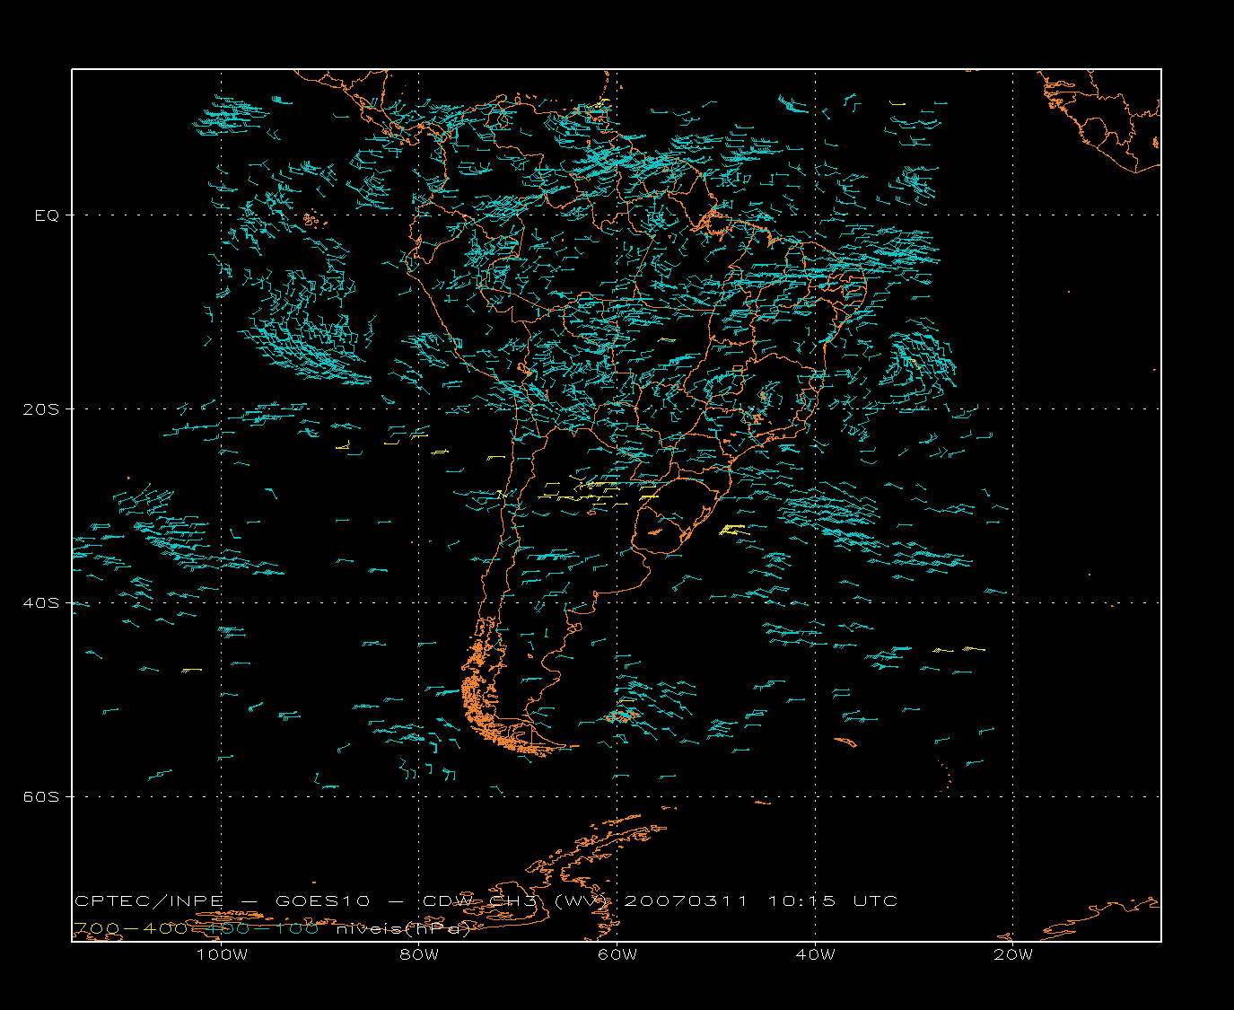Click the 60W longitude label
This screenshot has height=1010, width=1234.
[x=617, y=955]
